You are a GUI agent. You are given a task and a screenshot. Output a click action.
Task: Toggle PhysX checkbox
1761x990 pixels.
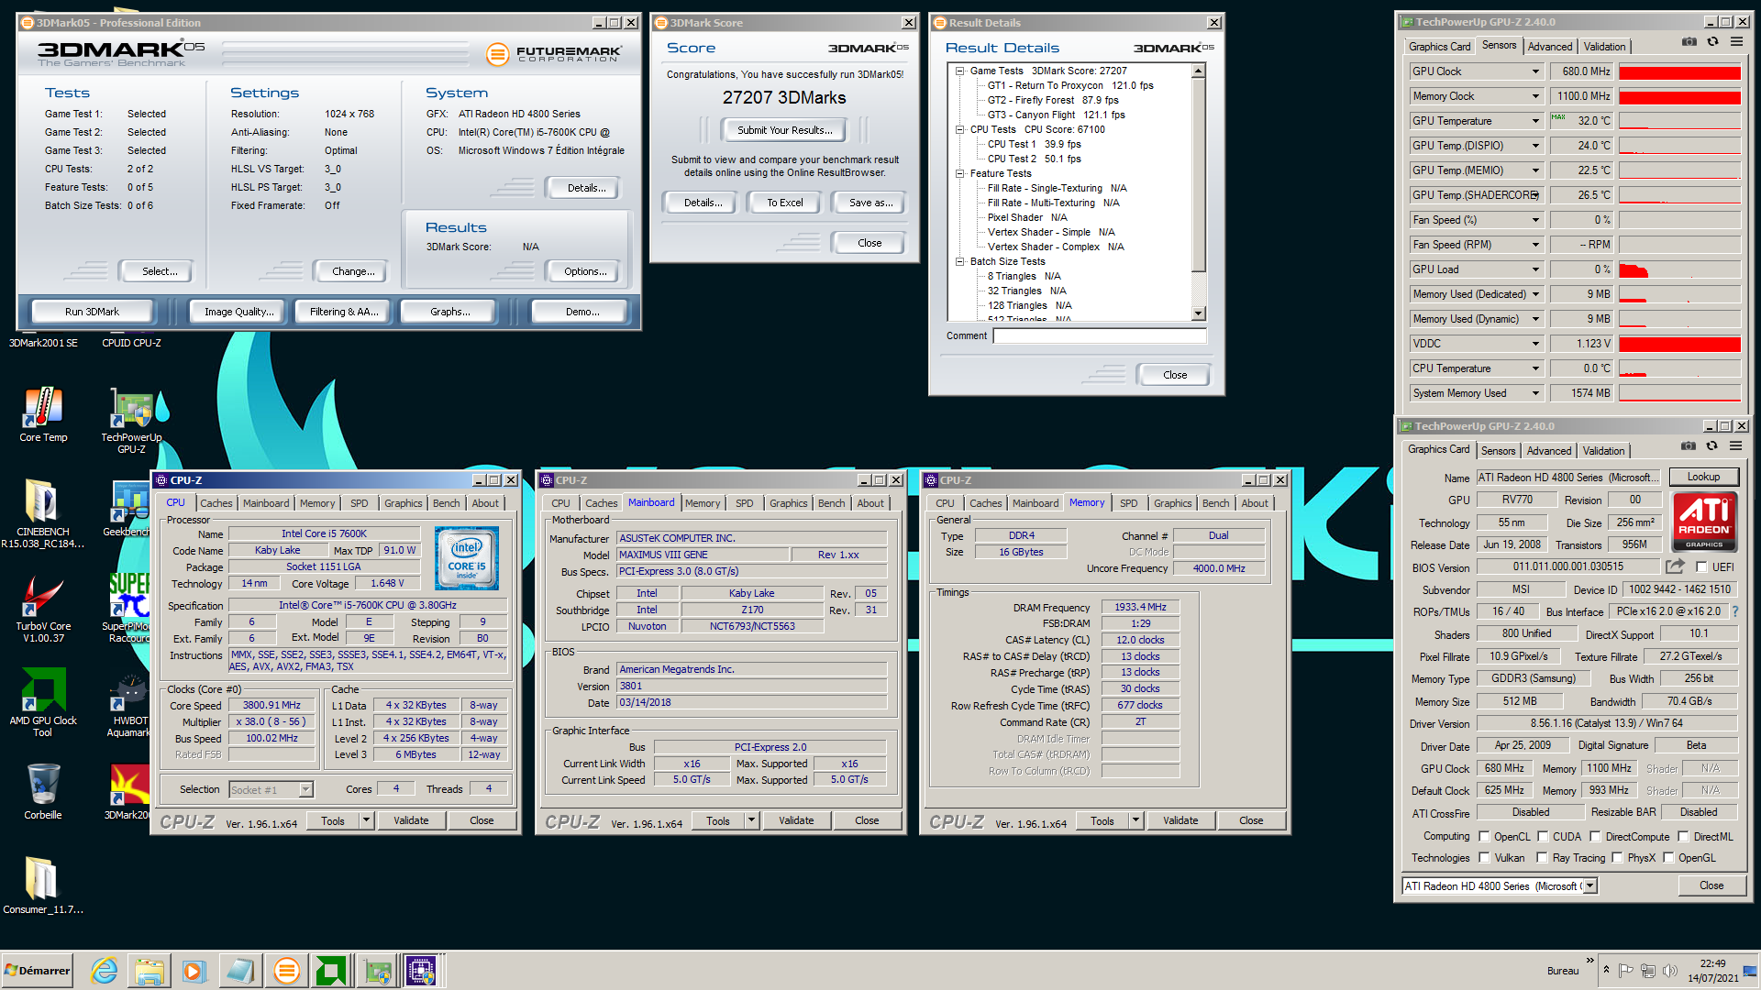1617,858
